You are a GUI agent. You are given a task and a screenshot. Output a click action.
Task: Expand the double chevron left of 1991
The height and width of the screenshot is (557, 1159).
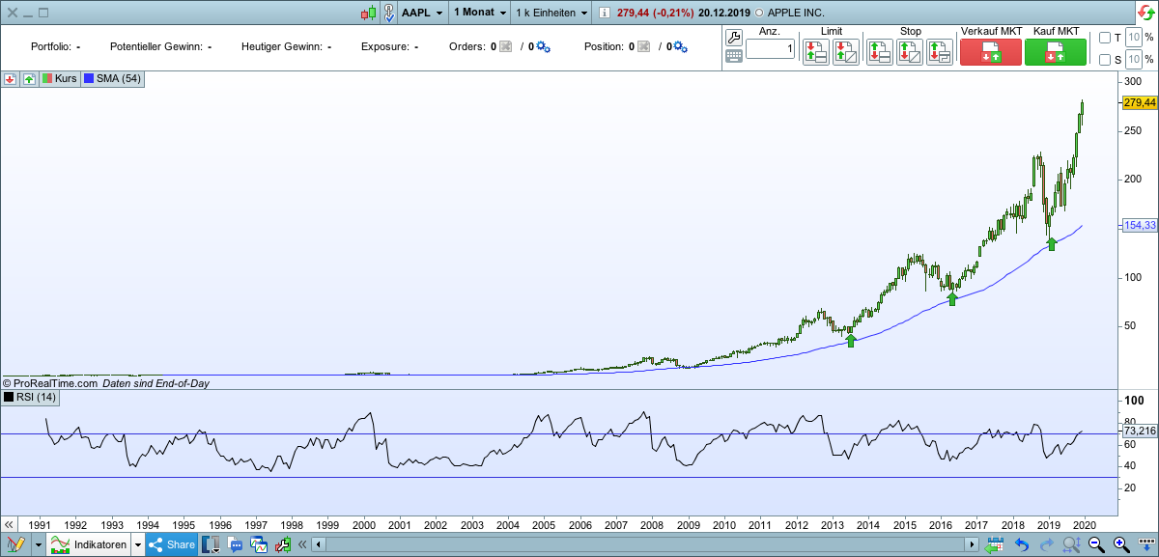9,524
